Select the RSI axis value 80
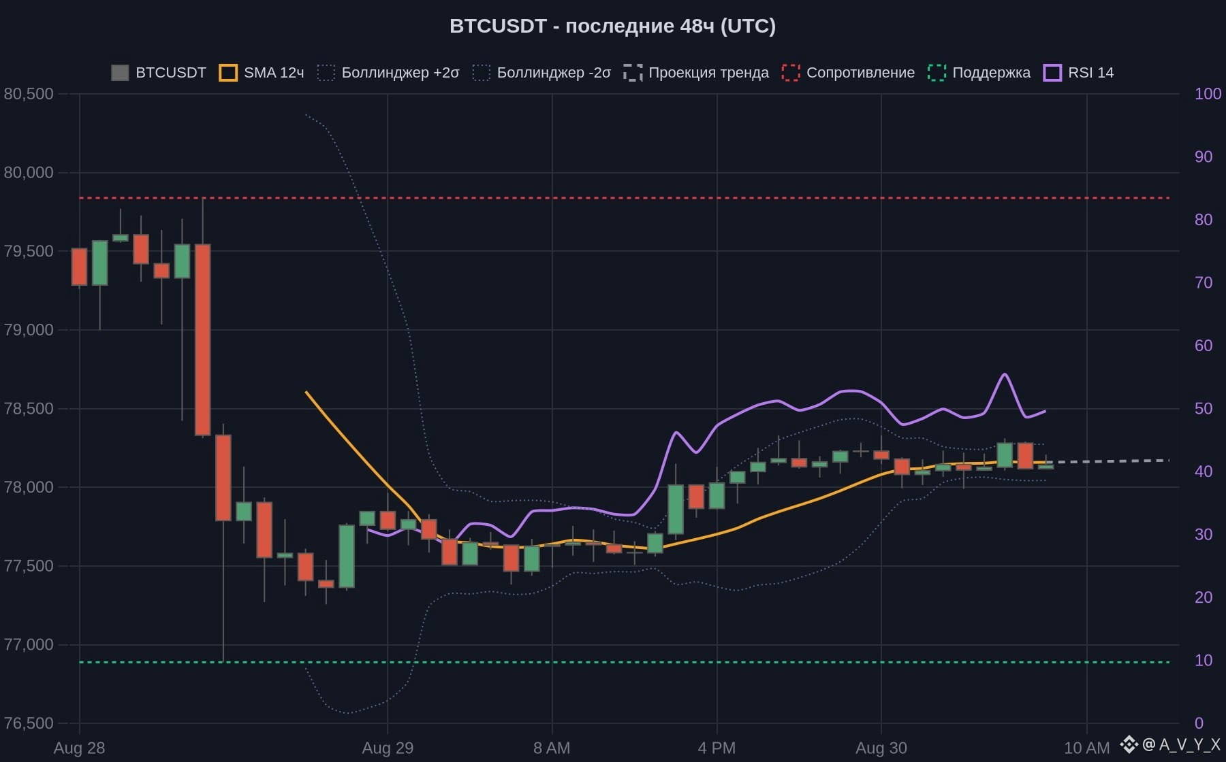 click(x=1204, y=220)
